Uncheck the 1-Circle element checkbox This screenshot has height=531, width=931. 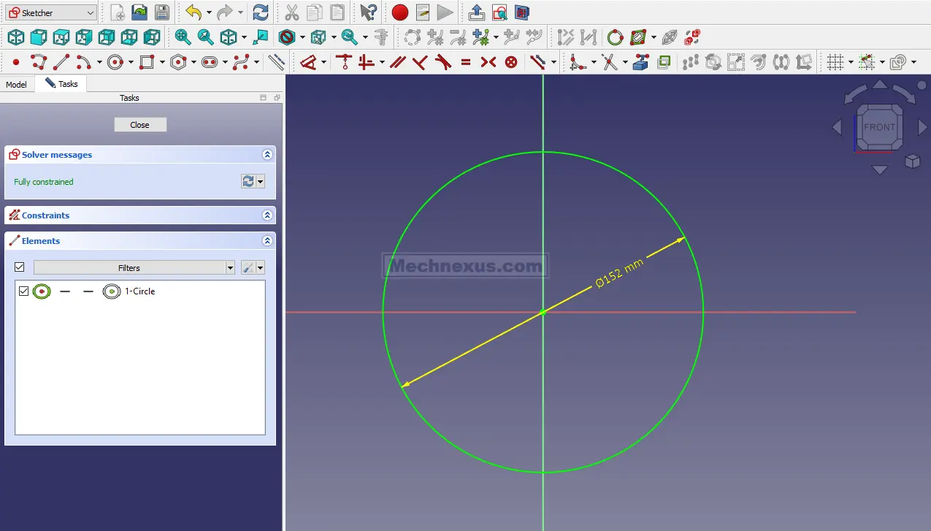(23, 291)
